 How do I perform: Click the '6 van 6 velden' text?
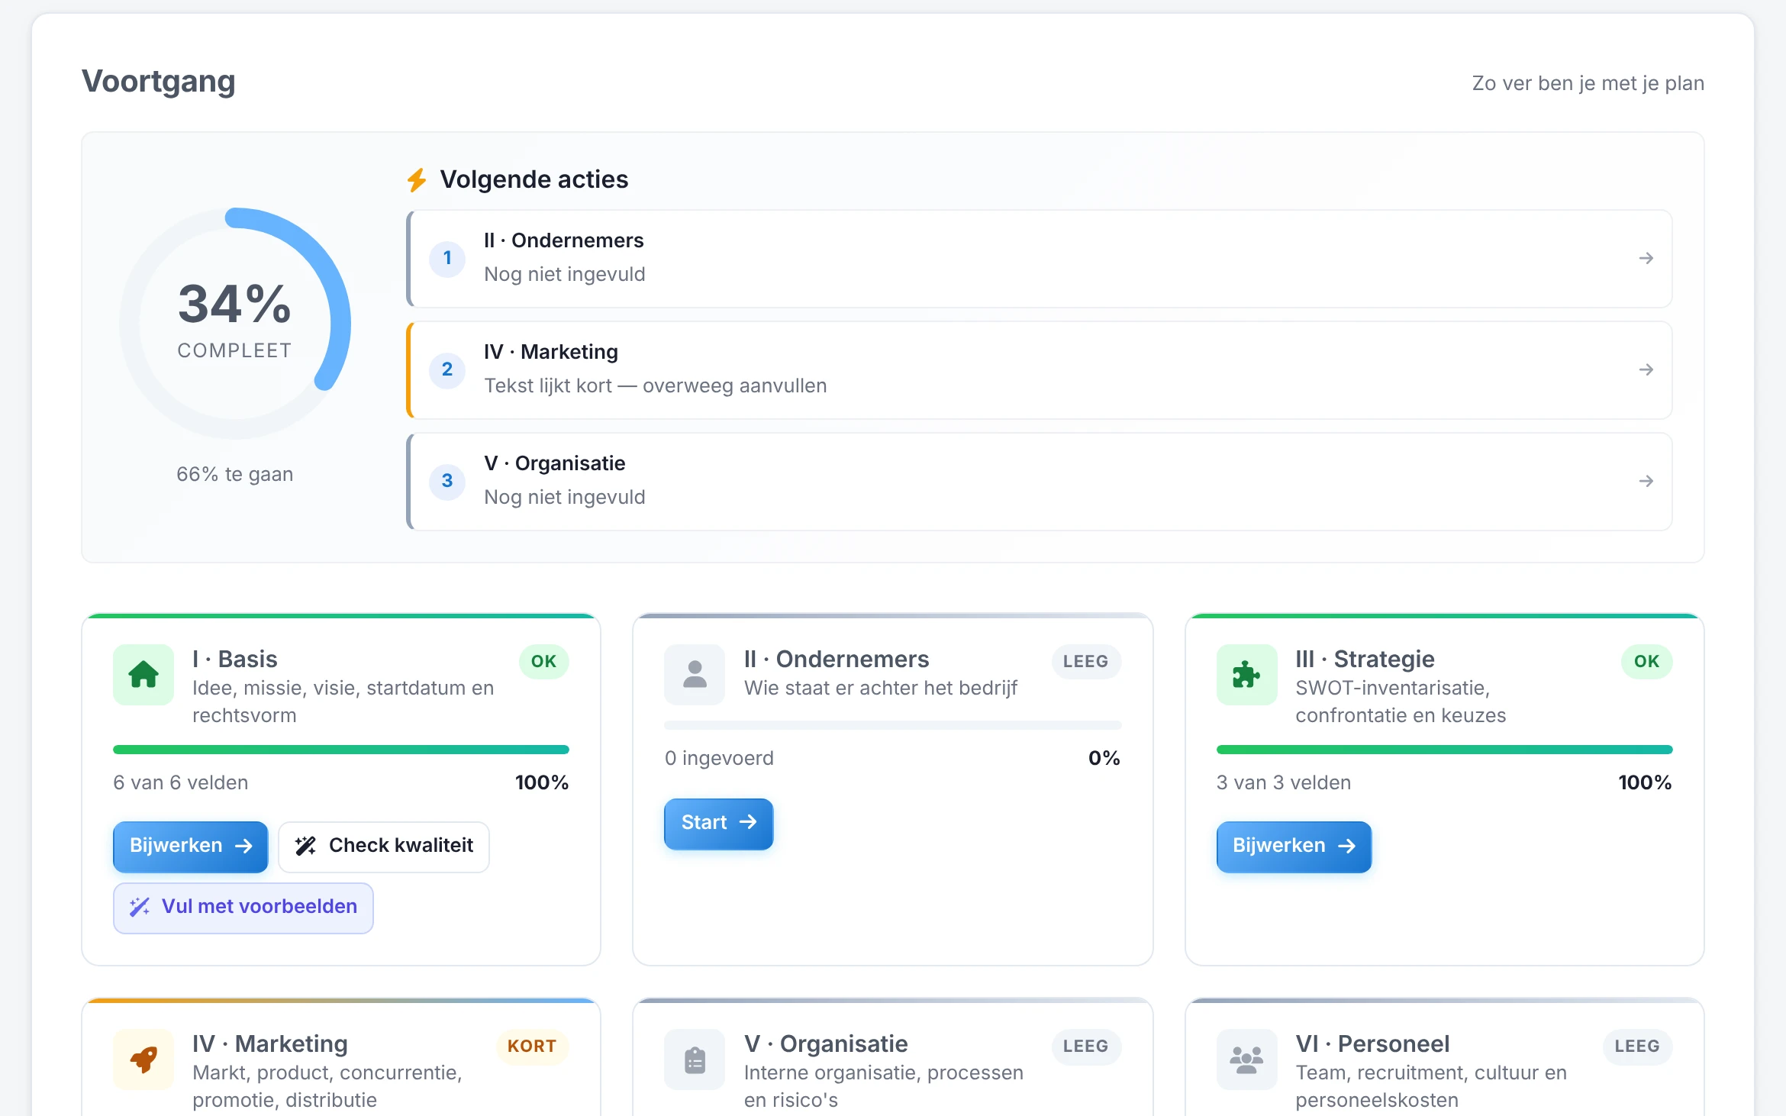click(181, 782)
